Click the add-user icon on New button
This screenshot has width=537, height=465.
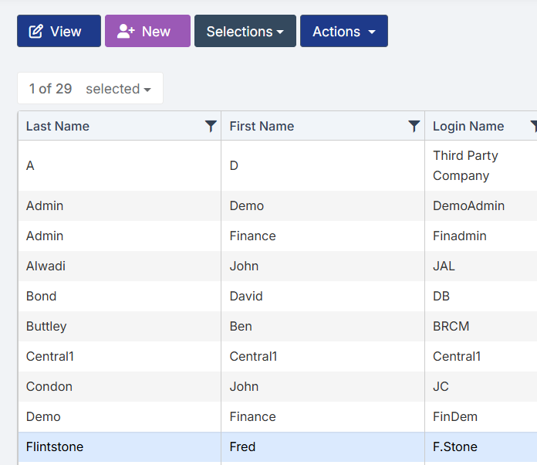click(x=126, y=32)
